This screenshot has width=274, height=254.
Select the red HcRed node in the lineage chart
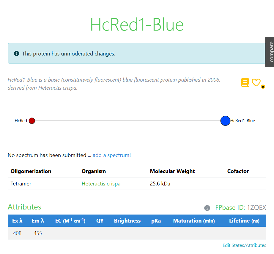[x=32, y=121]
